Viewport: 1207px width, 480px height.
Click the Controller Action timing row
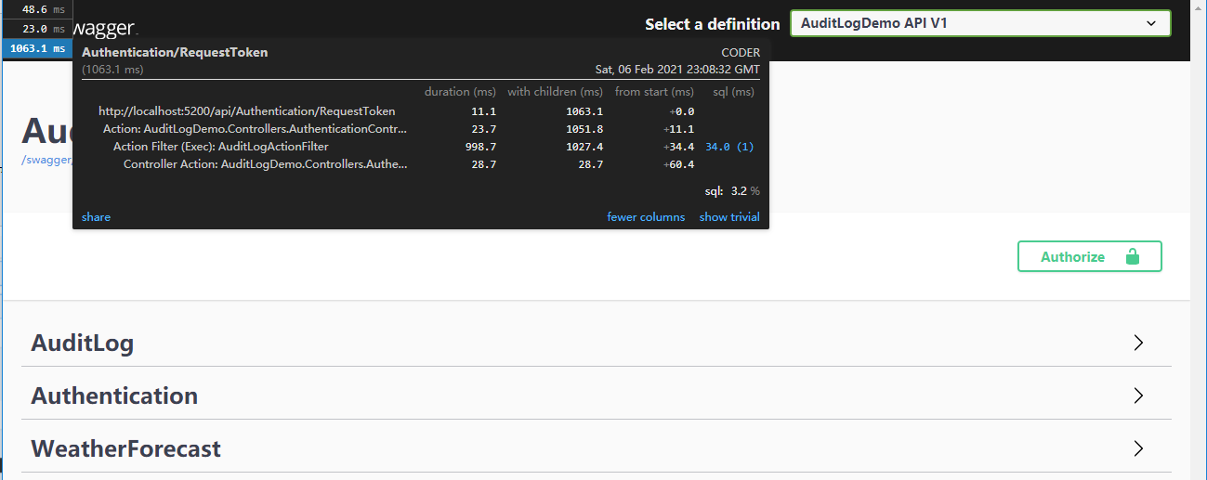click(265, 164)
